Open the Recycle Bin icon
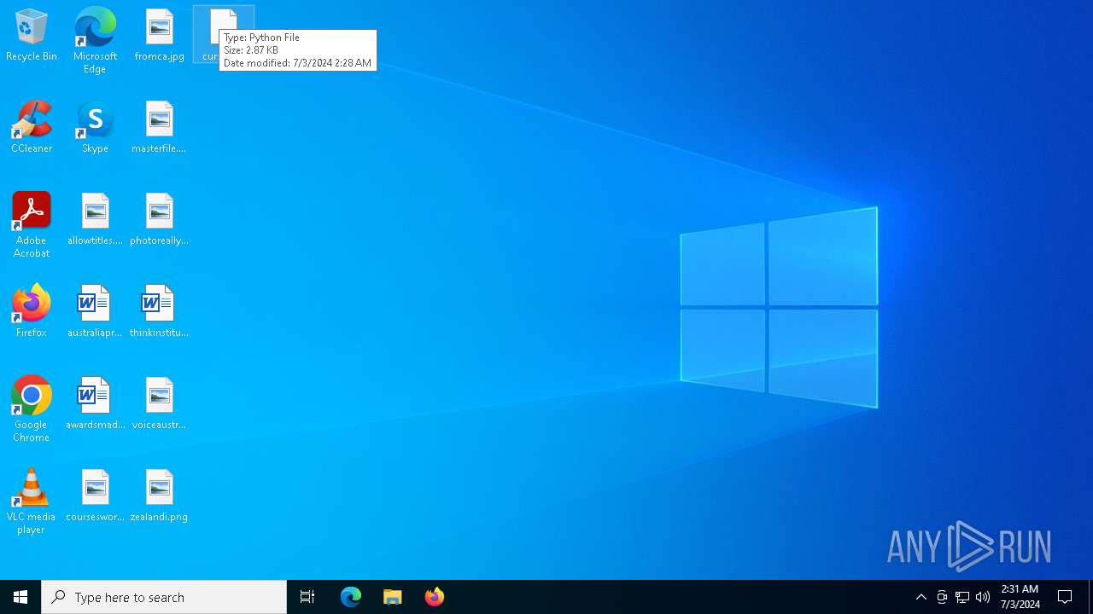1093x614 pixels. [32, 35]
